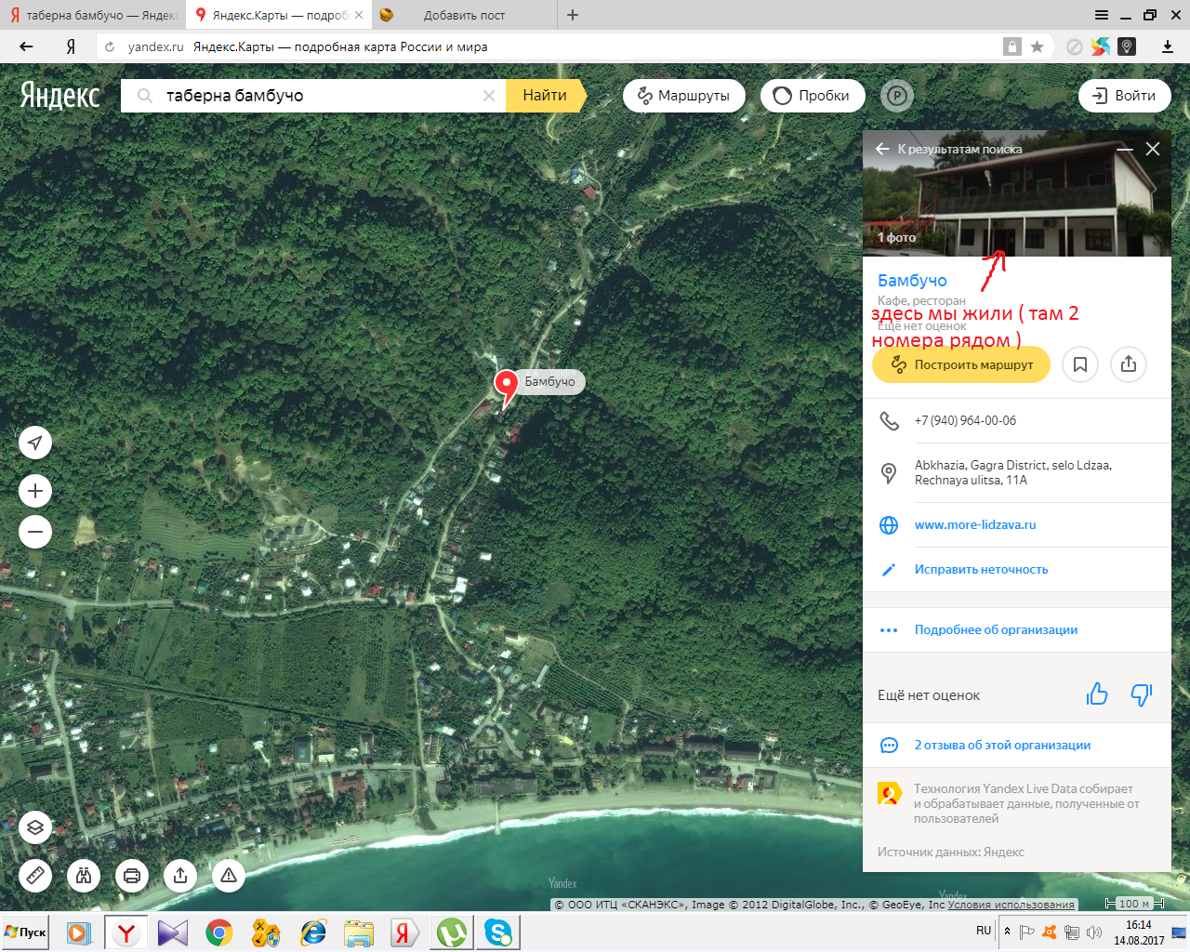Click the lock protect icon in address bar
Screen dimensions: 1190x952
(x=1012, y=46)
